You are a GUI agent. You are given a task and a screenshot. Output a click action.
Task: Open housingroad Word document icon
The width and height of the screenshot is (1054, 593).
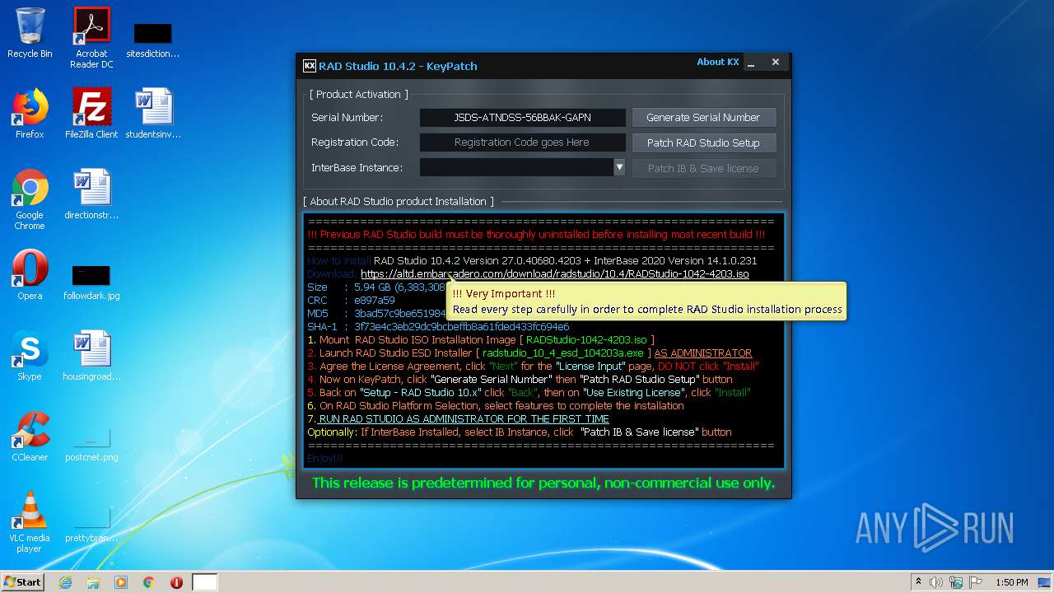[91, 356]
